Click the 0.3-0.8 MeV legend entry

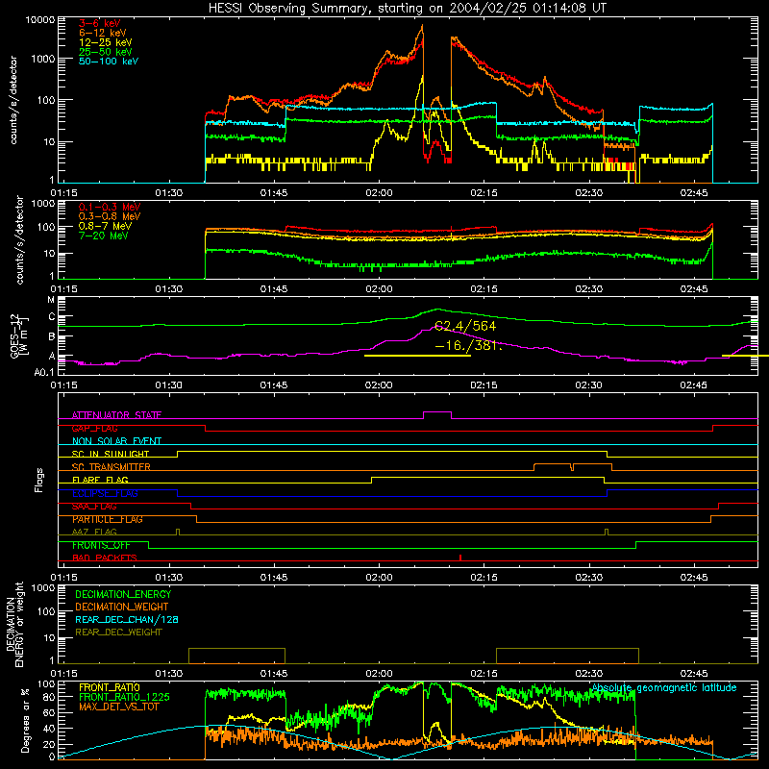(x=110, y=216)
